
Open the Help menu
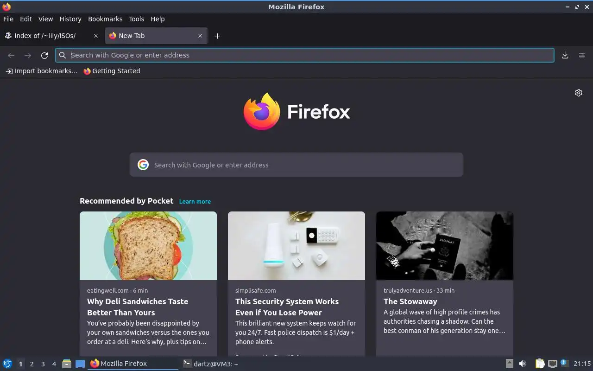pyautogui.click(x=158, y=19)
